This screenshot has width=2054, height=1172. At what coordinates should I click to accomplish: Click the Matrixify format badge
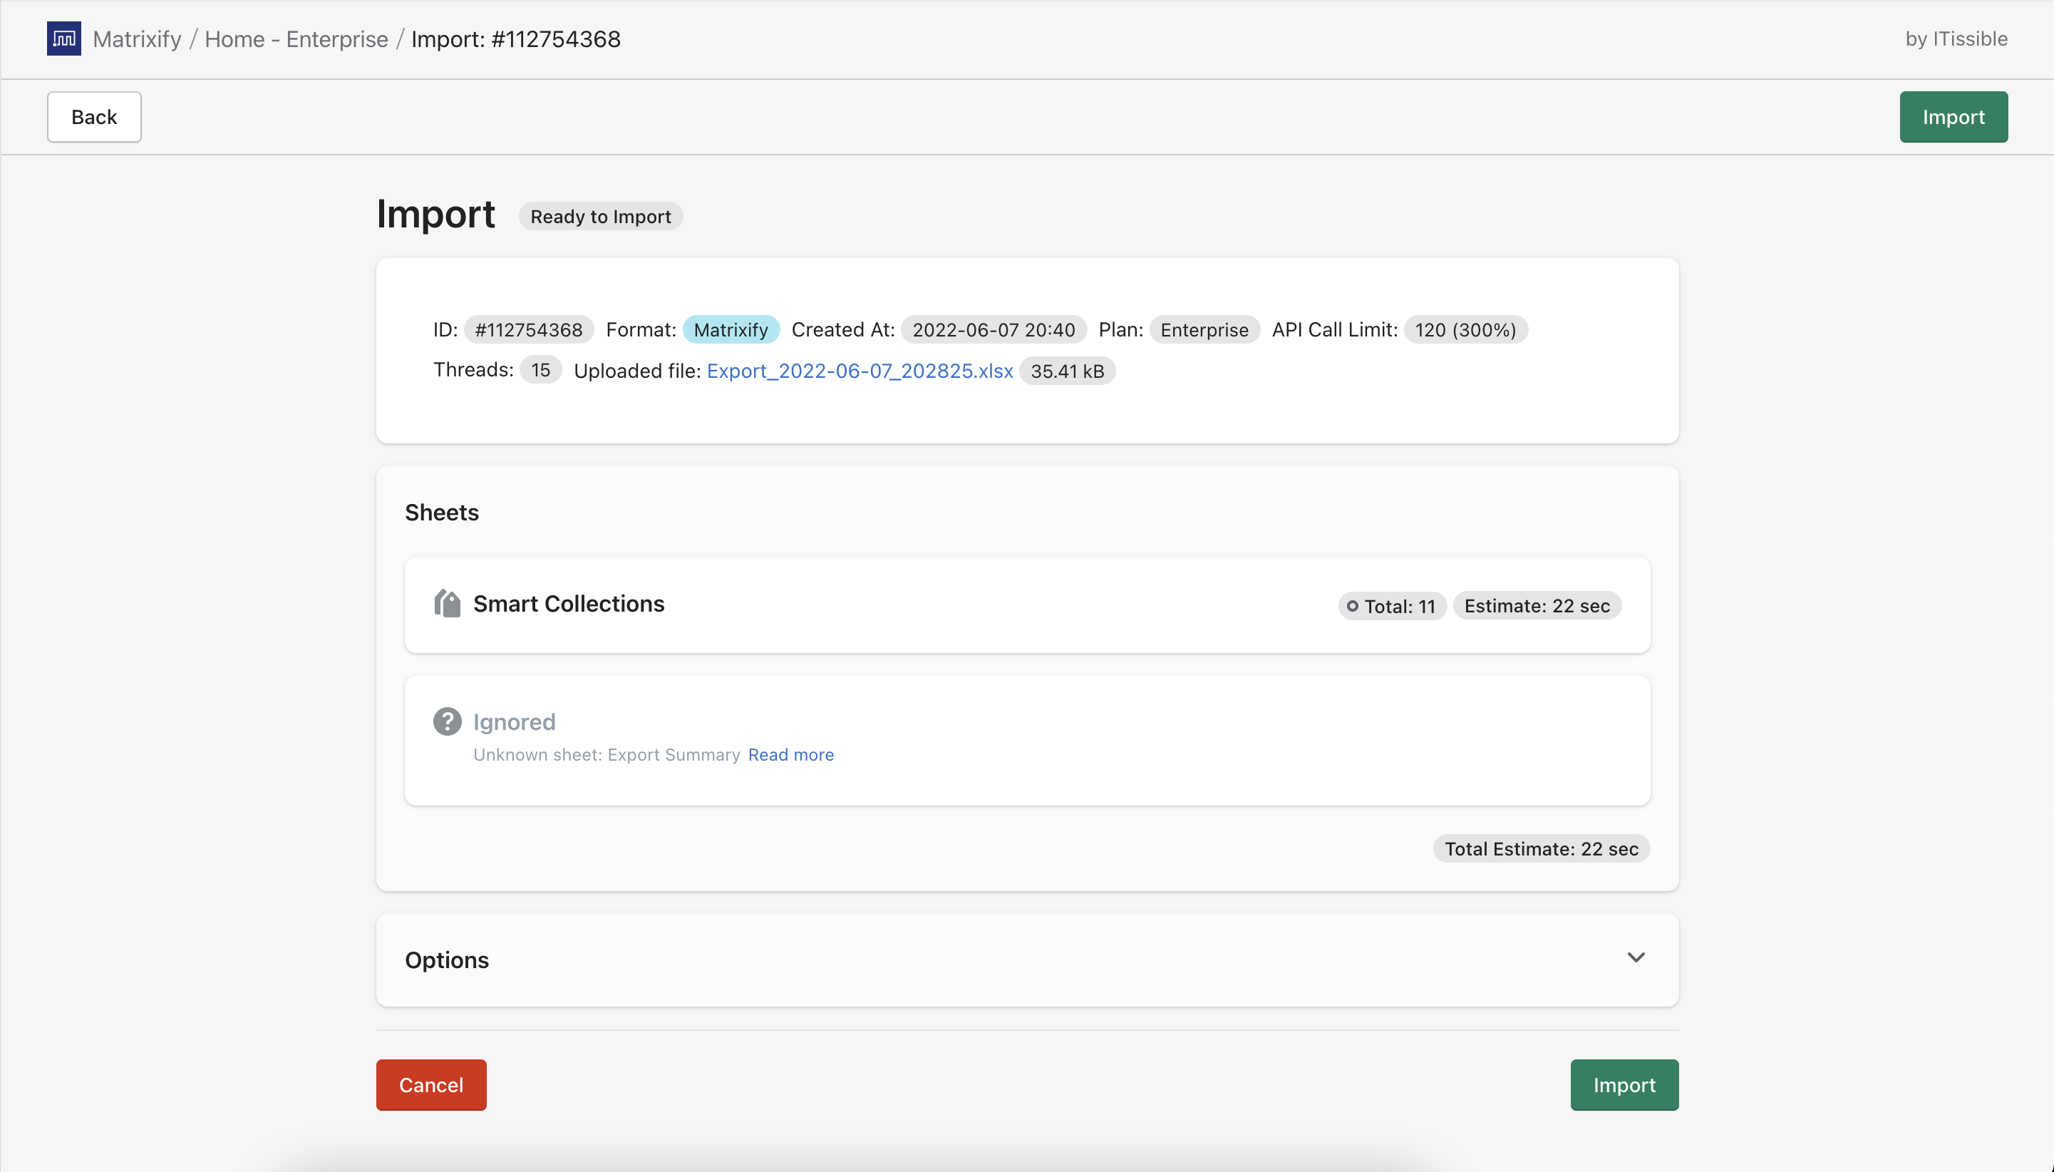(x=731, y=330)
